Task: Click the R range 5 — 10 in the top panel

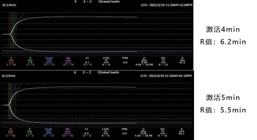Action: 11,65
